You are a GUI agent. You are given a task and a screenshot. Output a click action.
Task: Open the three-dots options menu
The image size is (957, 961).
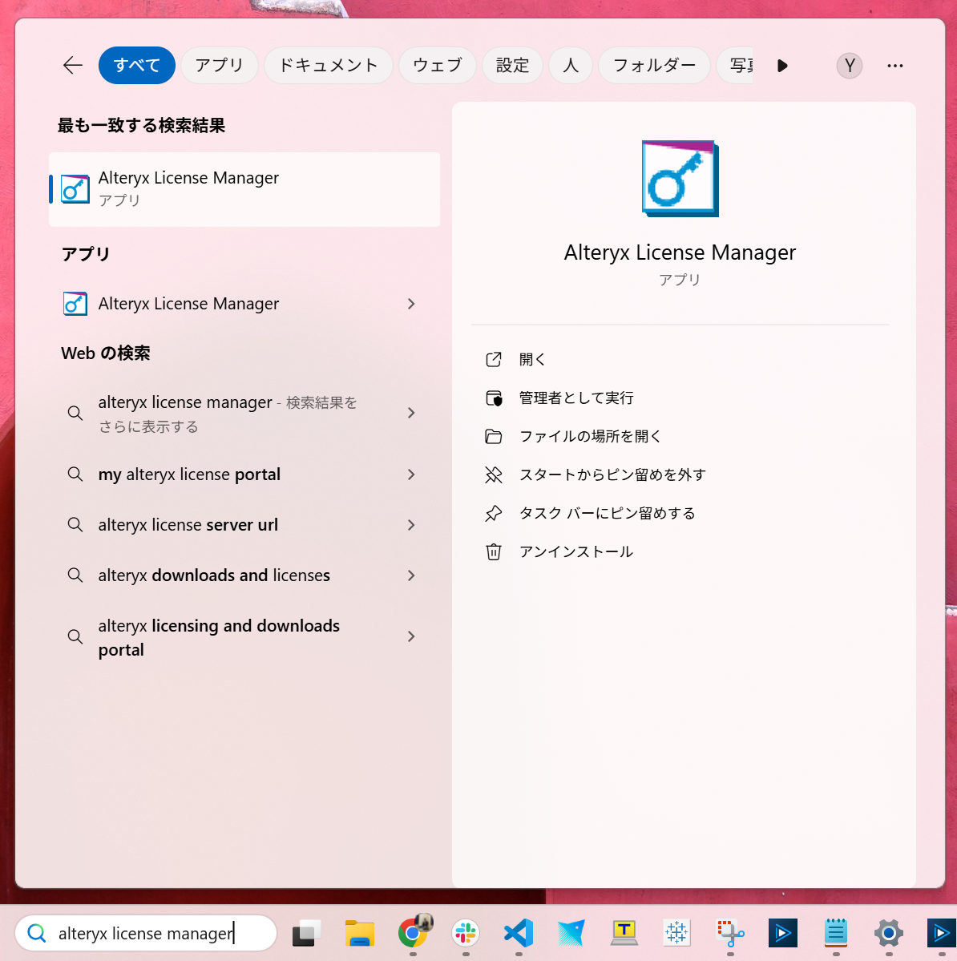point(895,66)
